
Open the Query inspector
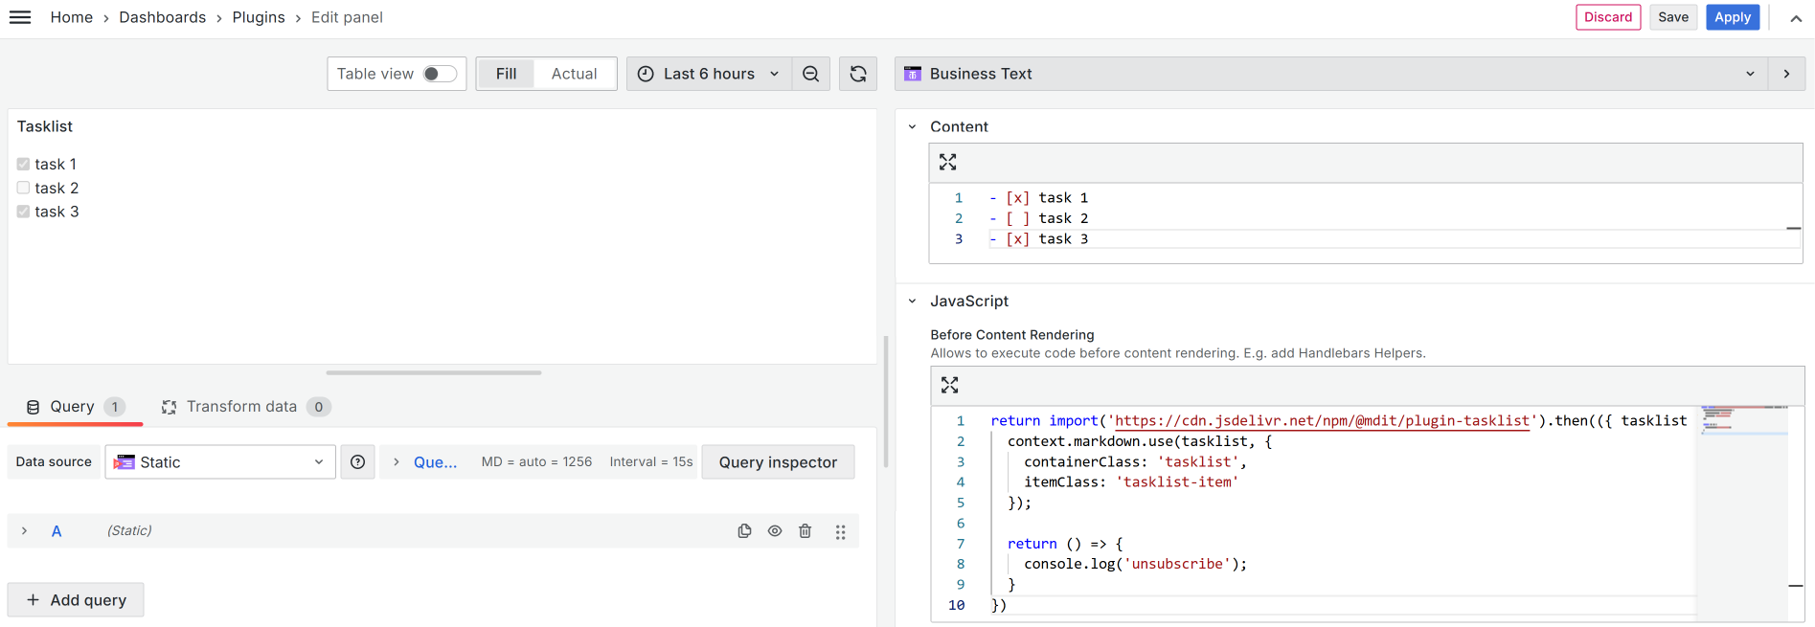[778, 462]
